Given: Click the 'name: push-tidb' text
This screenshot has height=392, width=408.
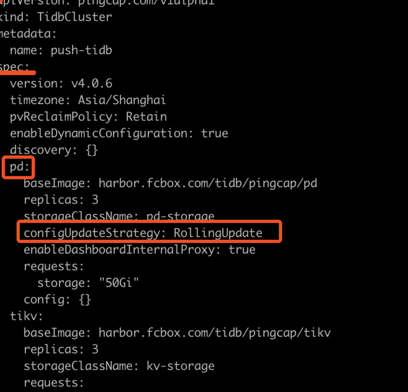Looking at the screenshot, I should pos(61,50).
